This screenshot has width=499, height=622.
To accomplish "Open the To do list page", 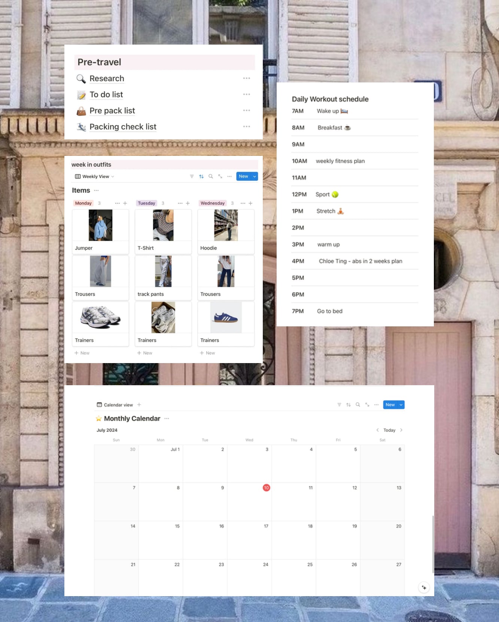I will (106, 95).
